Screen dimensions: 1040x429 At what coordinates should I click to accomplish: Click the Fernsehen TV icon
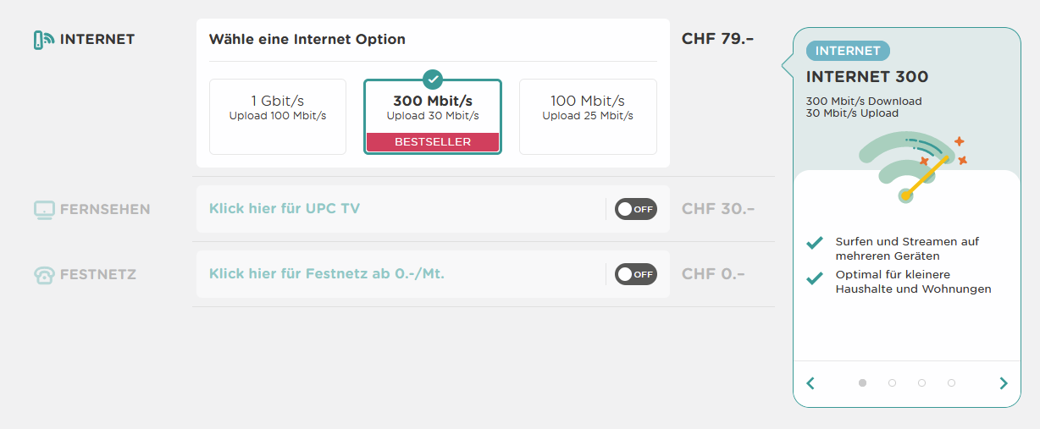(x=43, y=210)
